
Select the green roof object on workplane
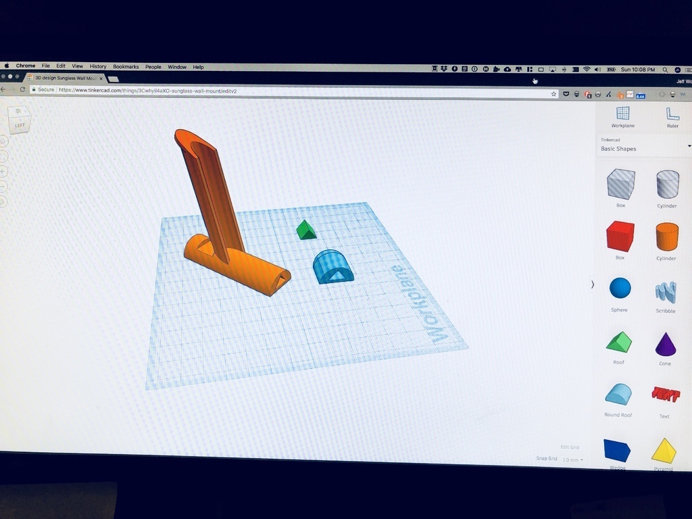pos(306,230)
